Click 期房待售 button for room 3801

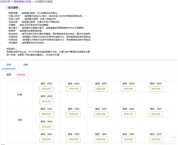pos(46,139)
